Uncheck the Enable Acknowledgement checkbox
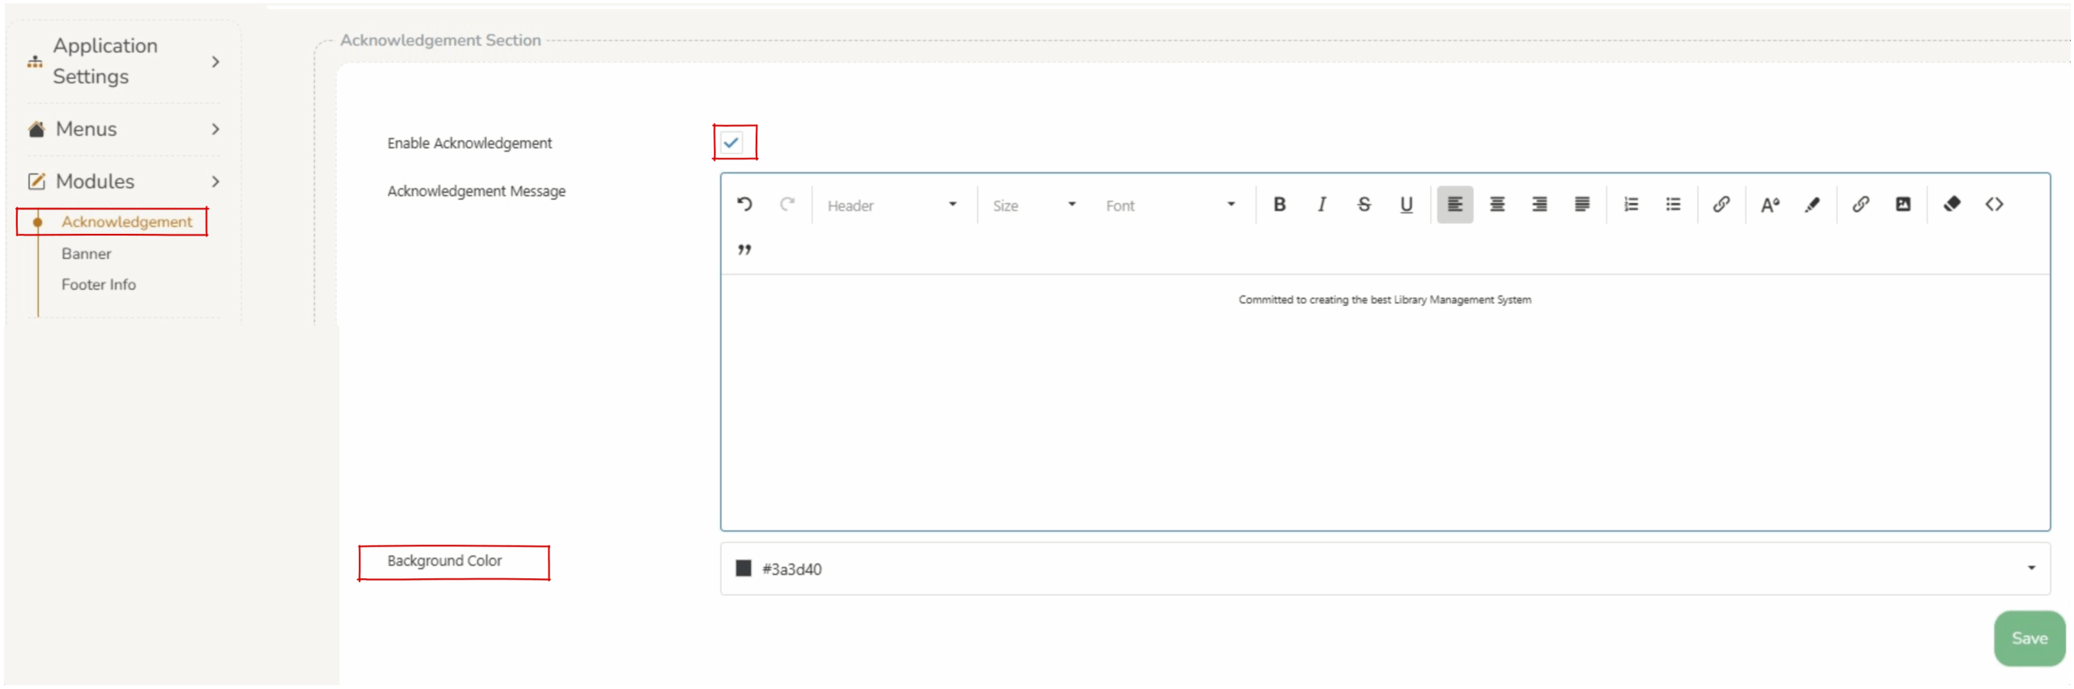The width and height of the screenshot is (2074, 689). click(731, 143)
